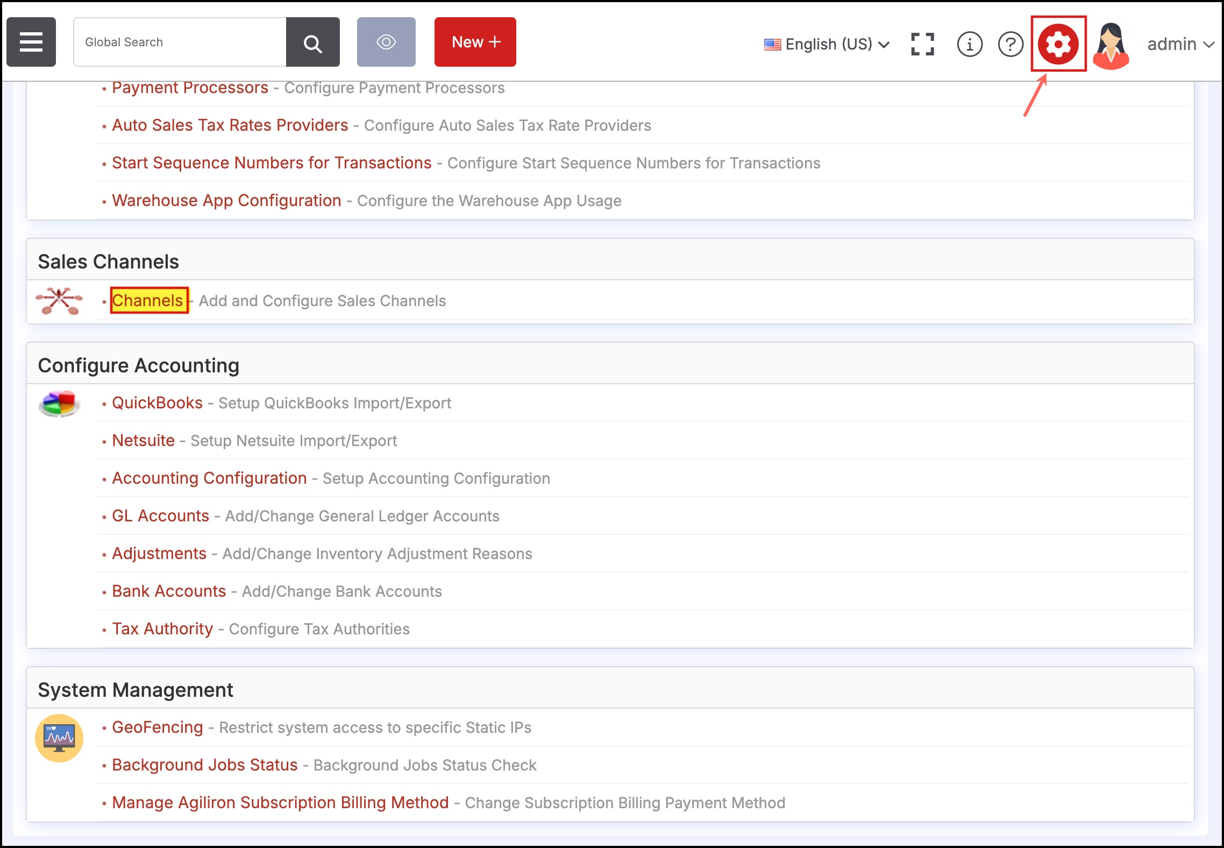The height and width of the screenshot is (848, 1224).
Task: Open Warehouse App Configuration link
Action: click(x=226, y=200)
